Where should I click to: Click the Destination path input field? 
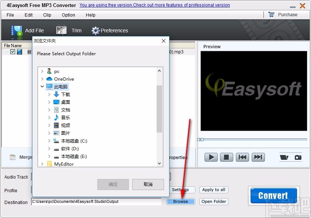coord(96,202)
